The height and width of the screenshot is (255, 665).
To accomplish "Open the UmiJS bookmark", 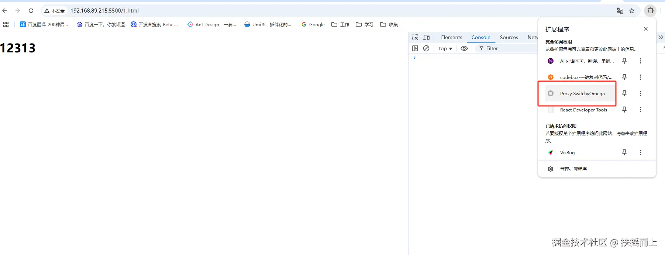I will click(x=268, y=24).
